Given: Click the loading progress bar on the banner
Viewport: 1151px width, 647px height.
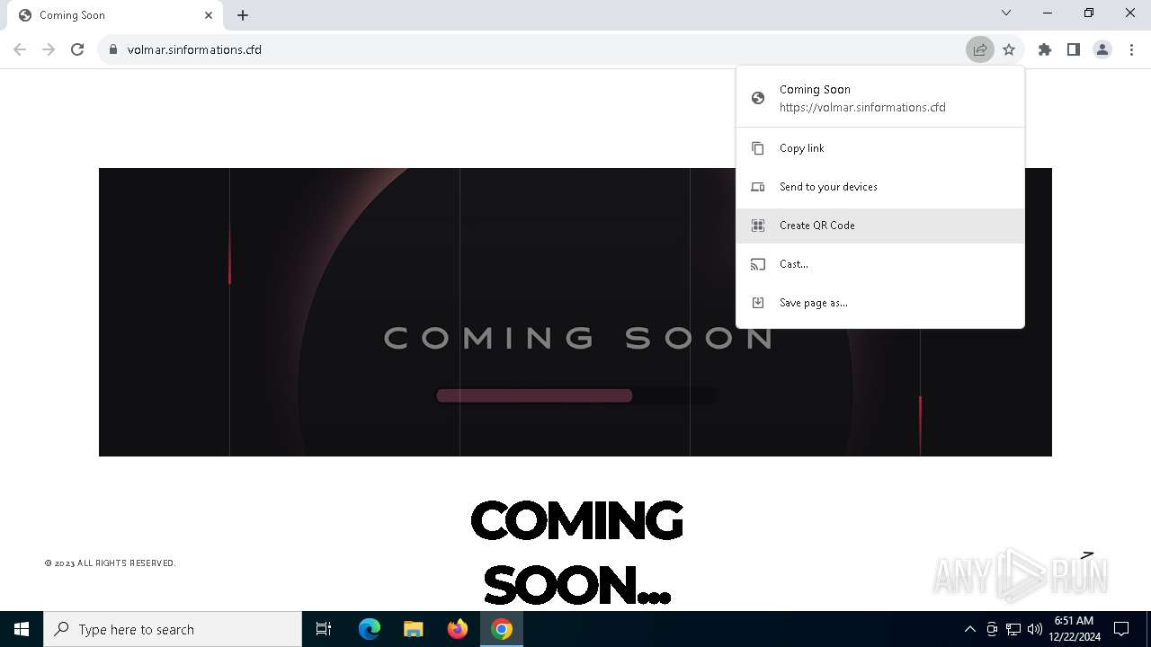Looking at the screenshot, I should tap(575, 395).
